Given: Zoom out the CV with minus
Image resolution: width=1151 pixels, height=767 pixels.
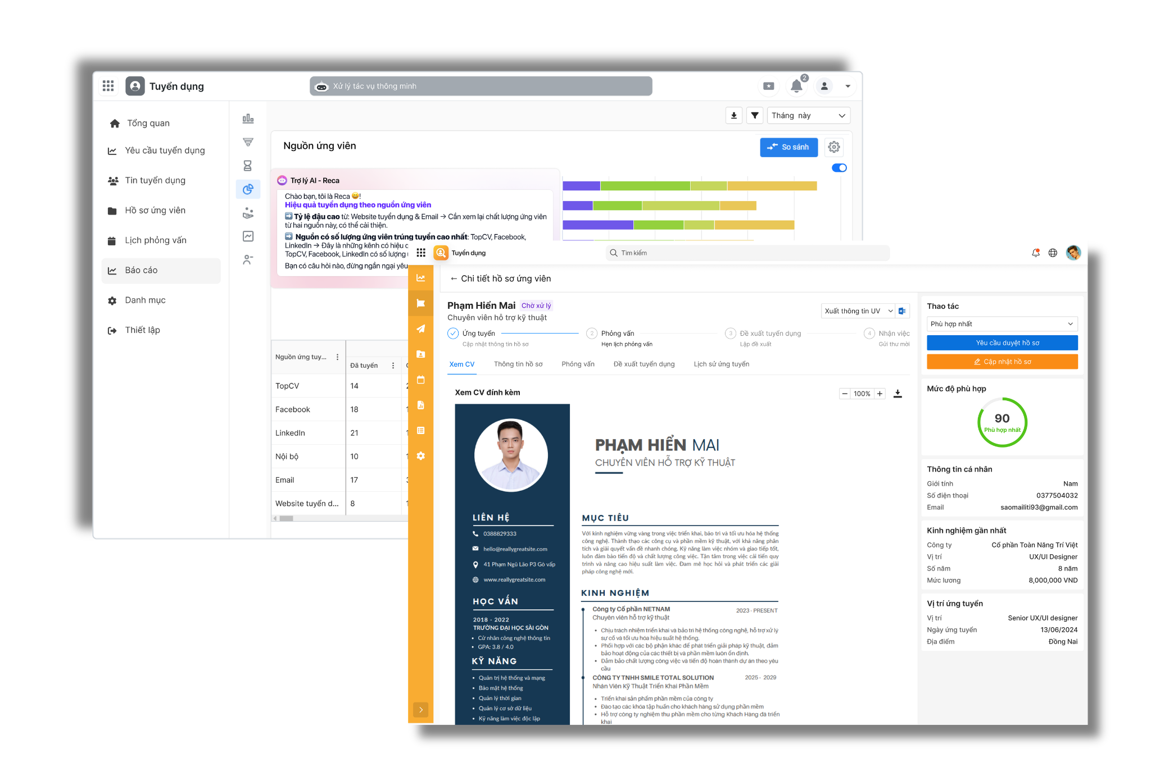Looking at the screenshot, I should pyautogui.click(x=845, y=394).
